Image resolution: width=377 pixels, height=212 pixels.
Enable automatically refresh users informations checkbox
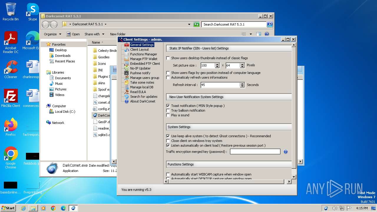click(168, 77)
